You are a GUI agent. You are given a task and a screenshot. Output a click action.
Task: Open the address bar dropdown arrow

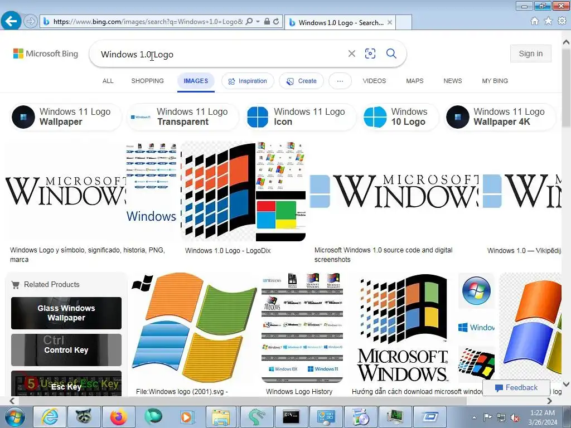(x=258, y=22)
